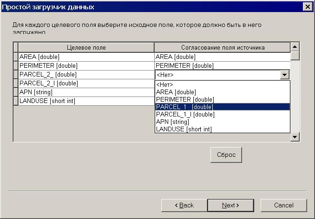The width and height of the screenshot is (315, 219).
Task: Choose PERIMETER [double] from dropdown list
Action: tap(223, 99)
